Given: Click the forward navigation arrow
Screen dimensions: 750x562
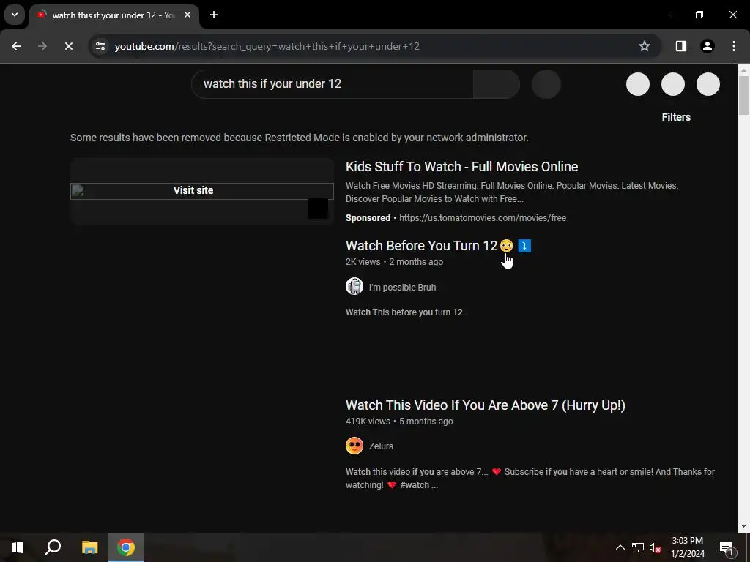Looking at the screenshot, I should [x=42, y=46].
